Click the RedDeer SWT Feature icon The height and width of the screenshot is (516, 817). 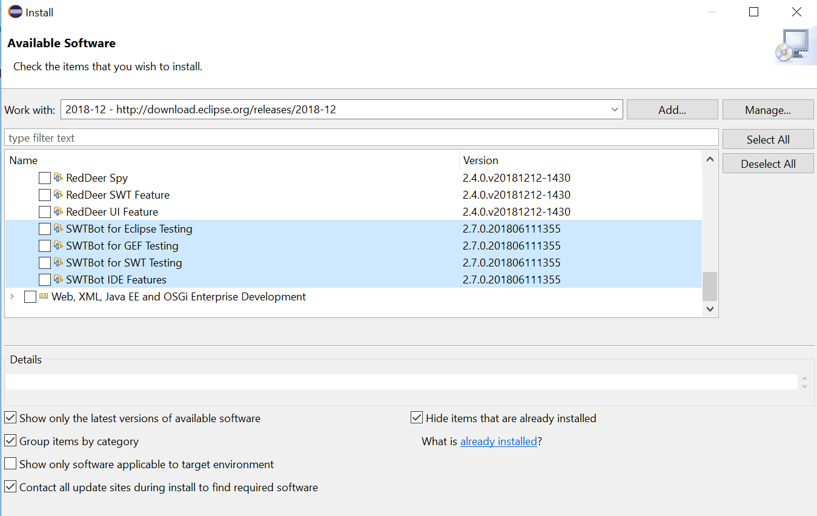pos(58,195)
